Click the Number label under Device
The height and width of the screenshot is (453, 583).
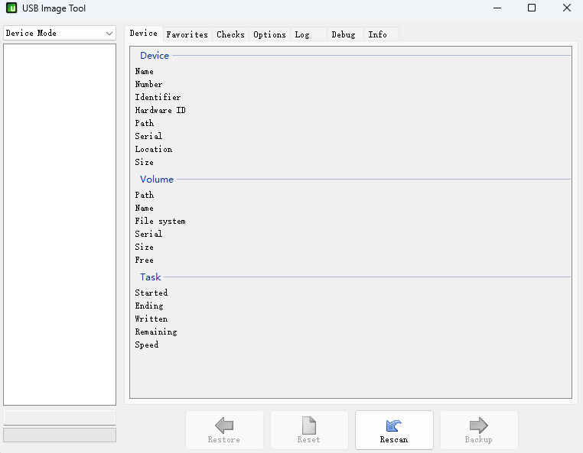tap(148, 84)
